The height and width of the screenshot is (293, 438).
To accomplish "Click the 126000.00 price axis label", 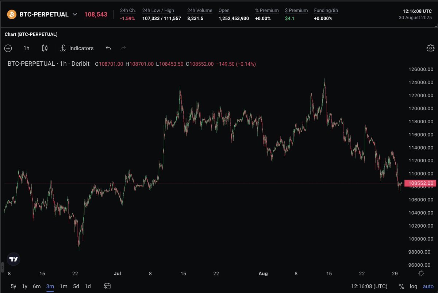I will pos(421,69).
